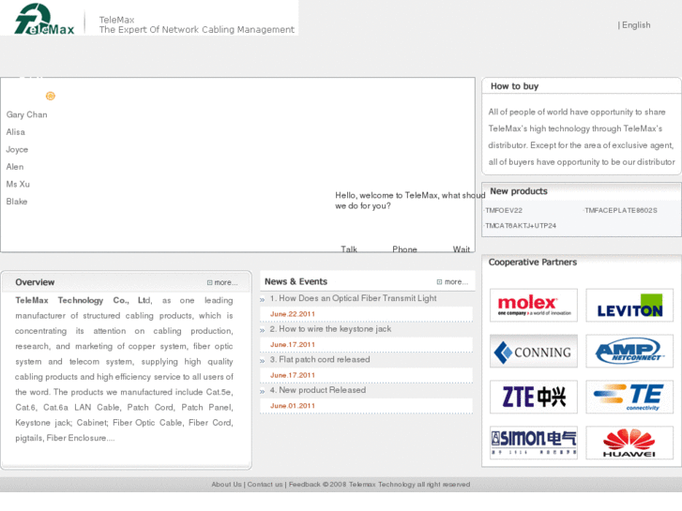Image resolution: width=682 pixels, height=511 pixels.
Task: Click the Leviton partner logo
Action: coord(629,306)
